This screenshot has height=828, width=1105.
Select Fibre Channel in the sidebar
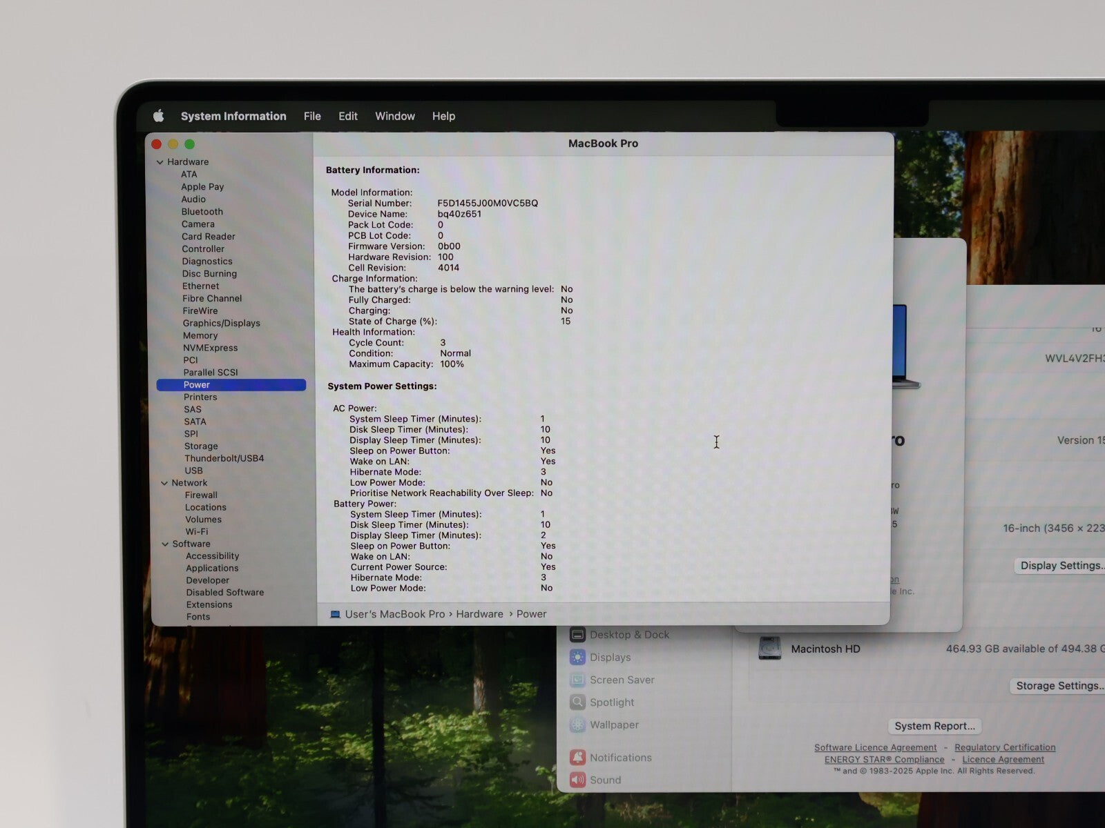coord(212,298)
